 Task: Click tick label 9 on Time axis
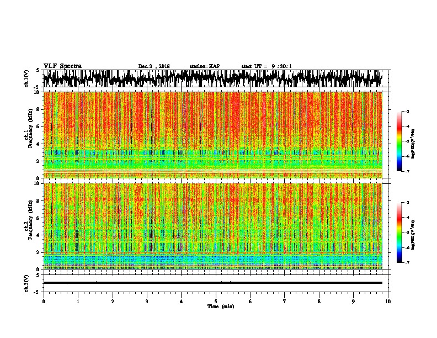point(353,302)
